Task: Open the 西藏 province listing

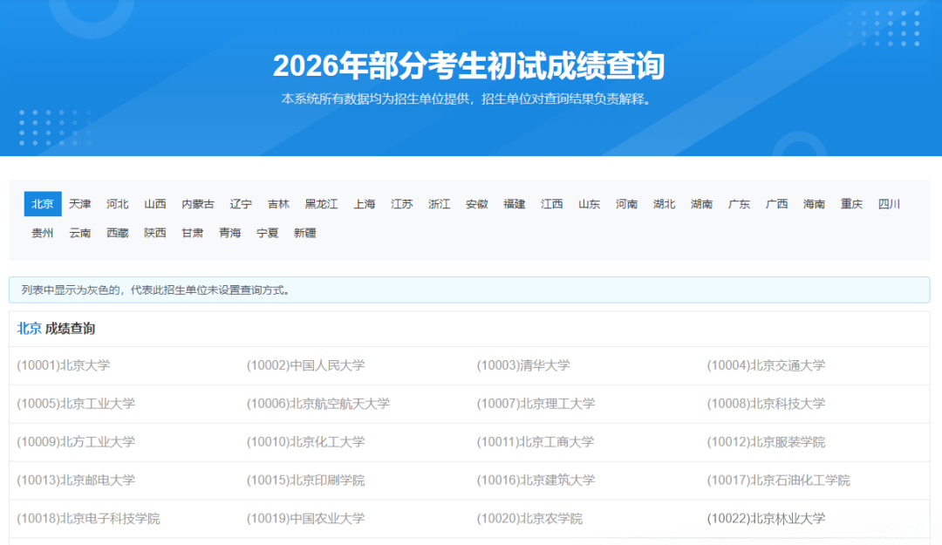Action: [118, 233]
